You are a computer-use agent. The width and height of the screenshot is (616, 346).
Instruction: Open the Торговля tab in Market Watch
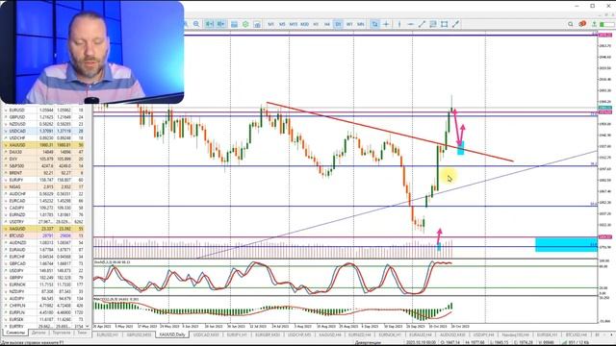pos(62,333)
